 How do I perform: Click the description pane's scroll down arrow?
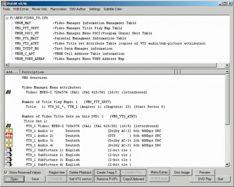click(x=227, y=164)
